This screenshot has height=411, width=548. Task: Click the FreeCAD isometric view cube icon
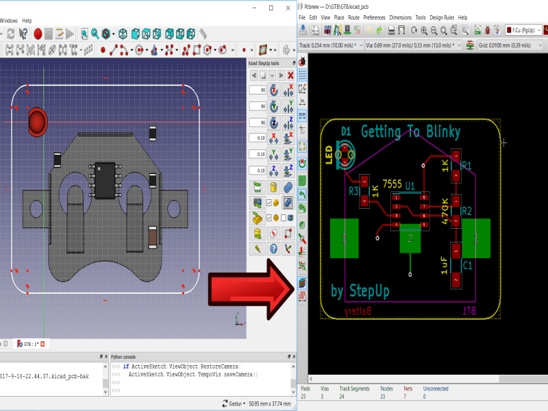click(123, 33)
